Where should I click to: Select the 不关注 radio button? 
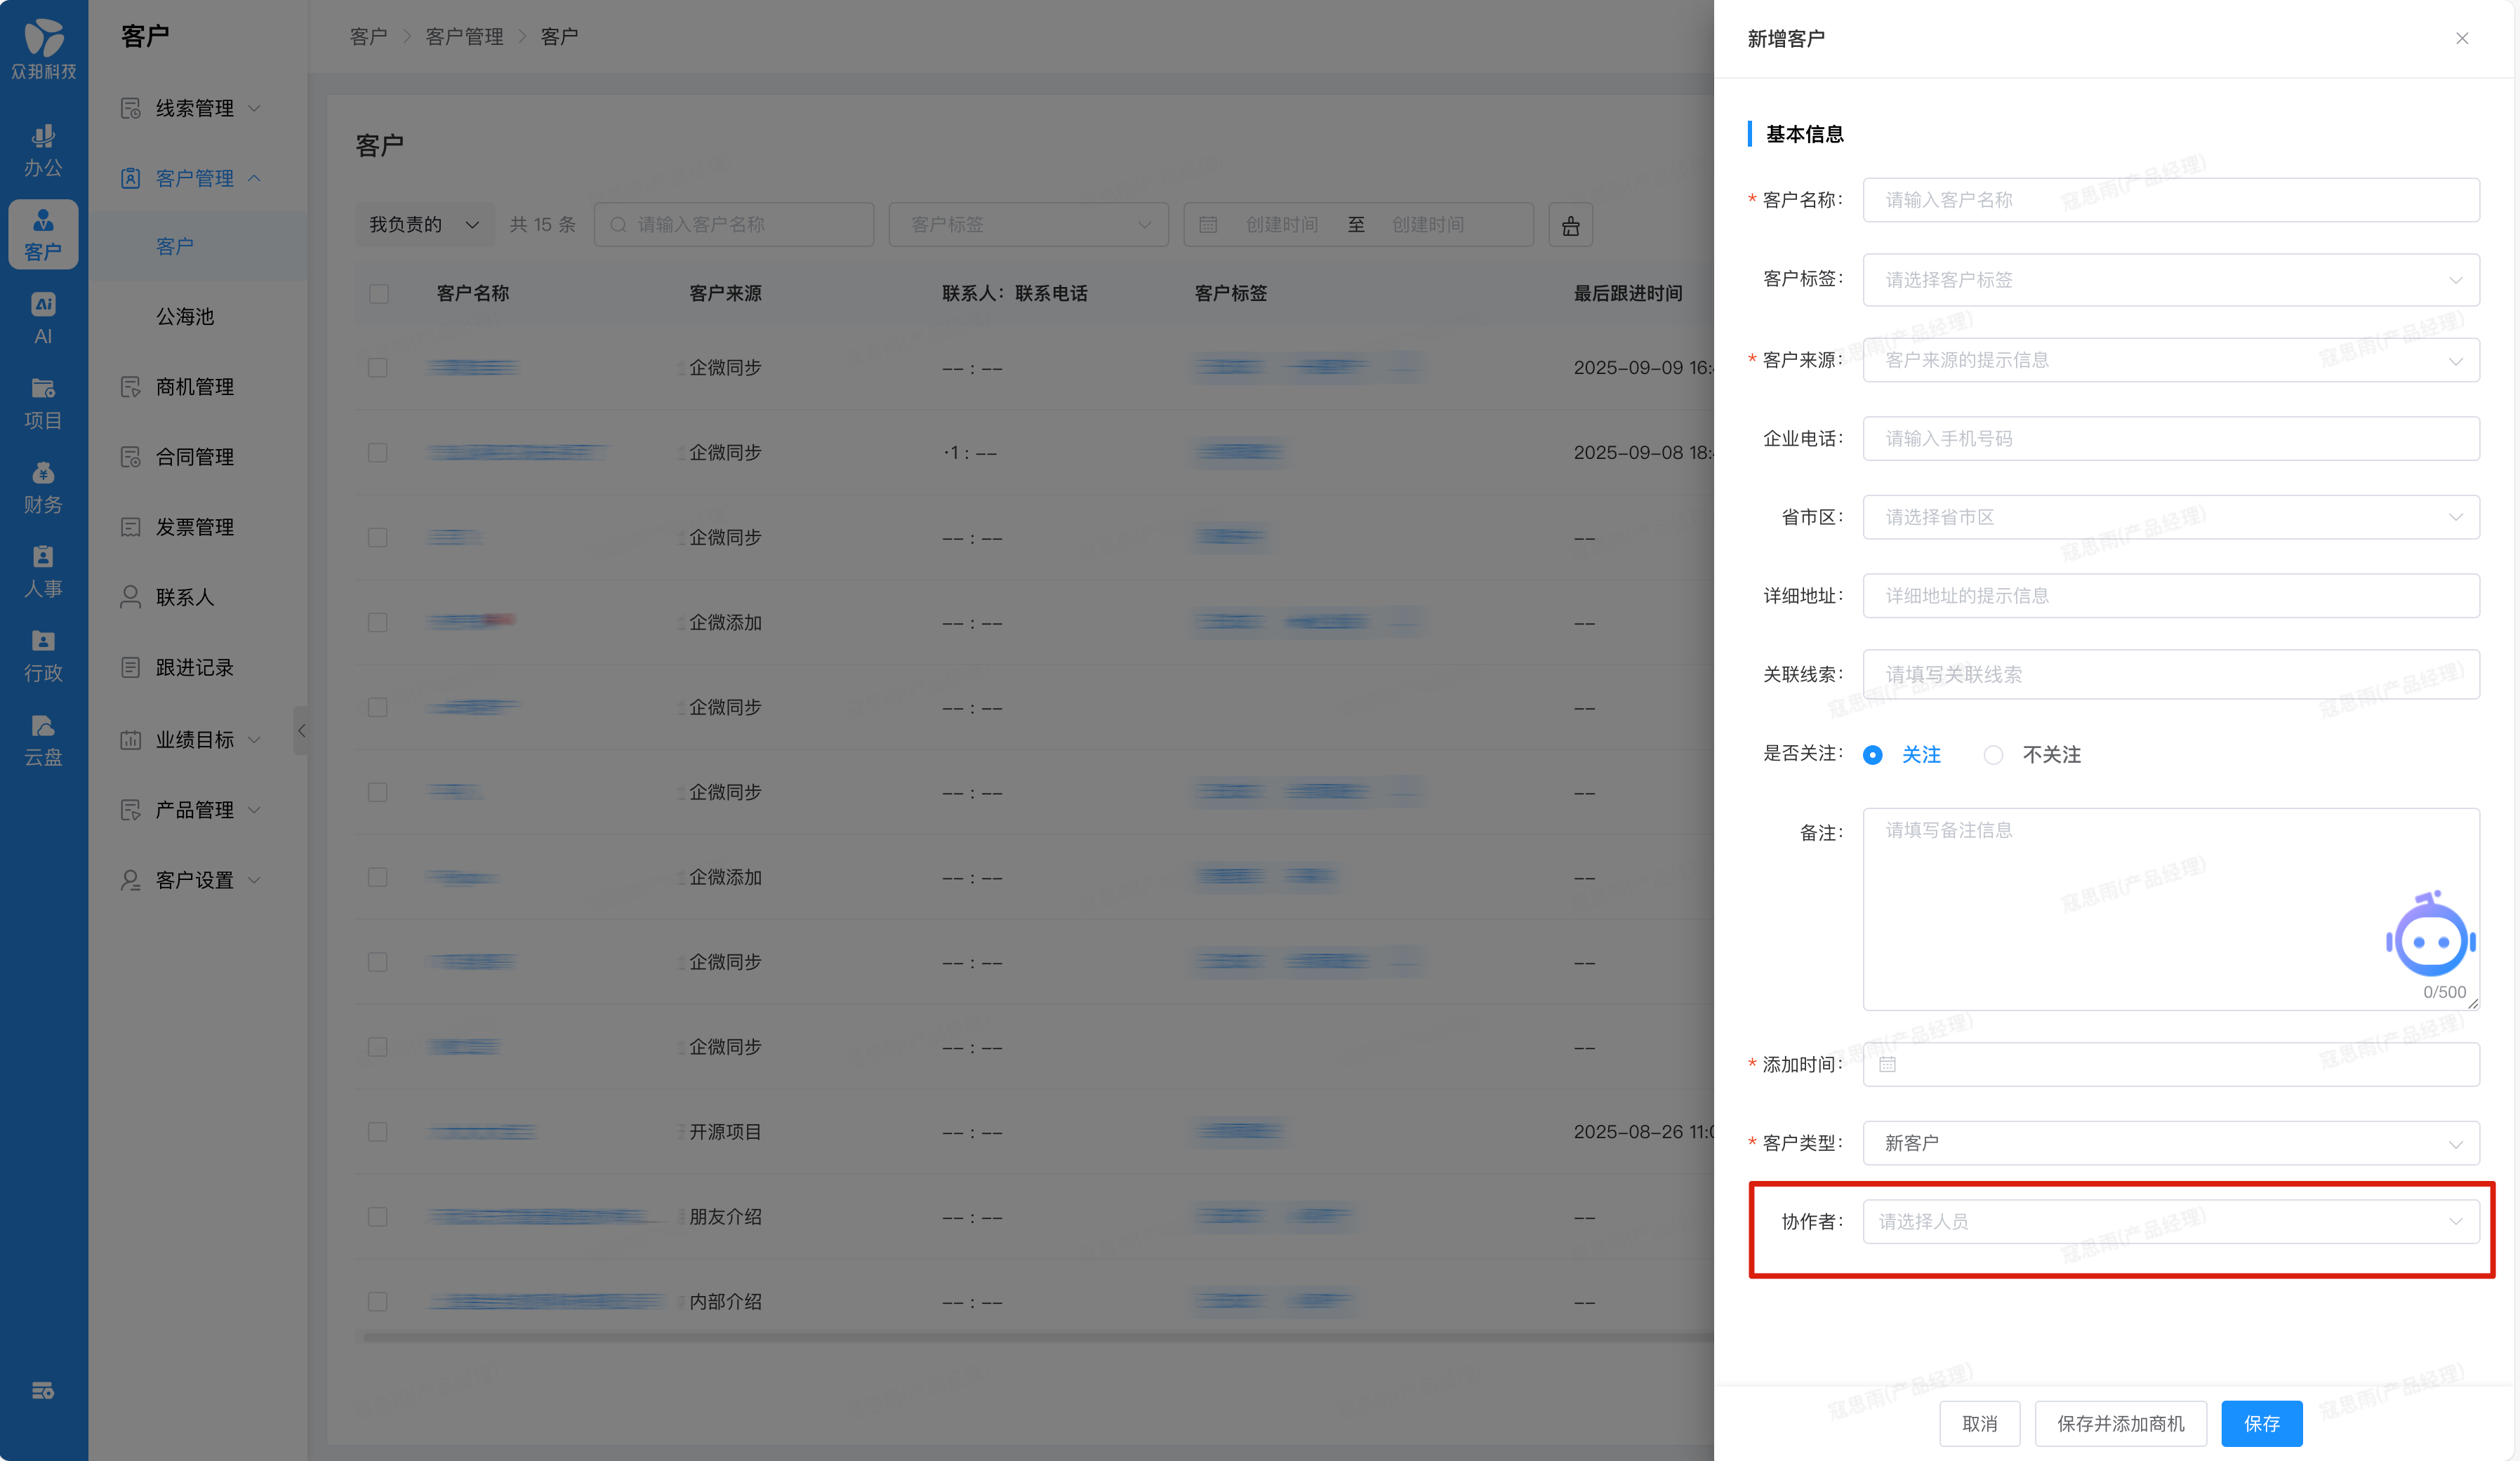tap(1993, 755)
